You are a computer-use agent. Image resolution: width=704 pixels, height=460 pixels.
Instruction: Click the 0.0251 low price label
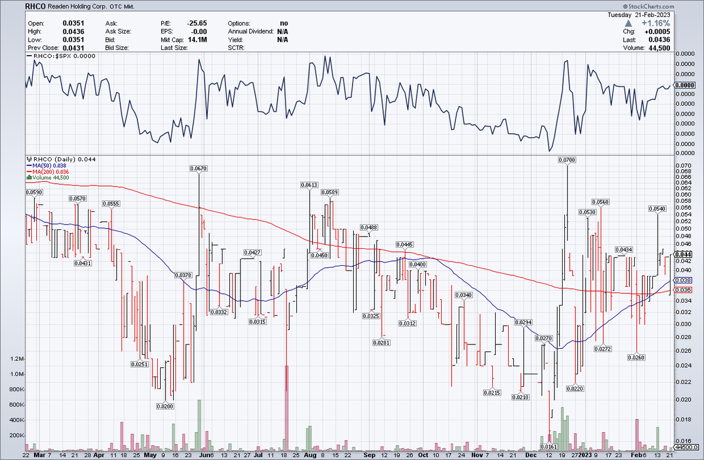tap(140, 364)
